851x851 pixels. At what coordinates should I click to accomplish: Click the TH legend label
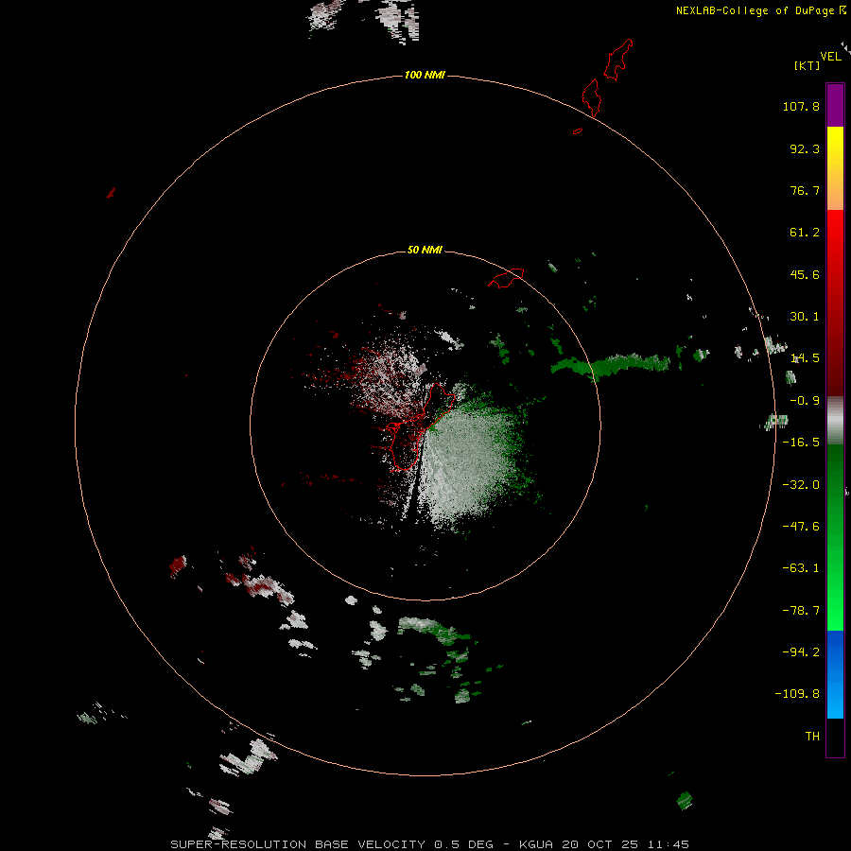click(x=812, y=737)
